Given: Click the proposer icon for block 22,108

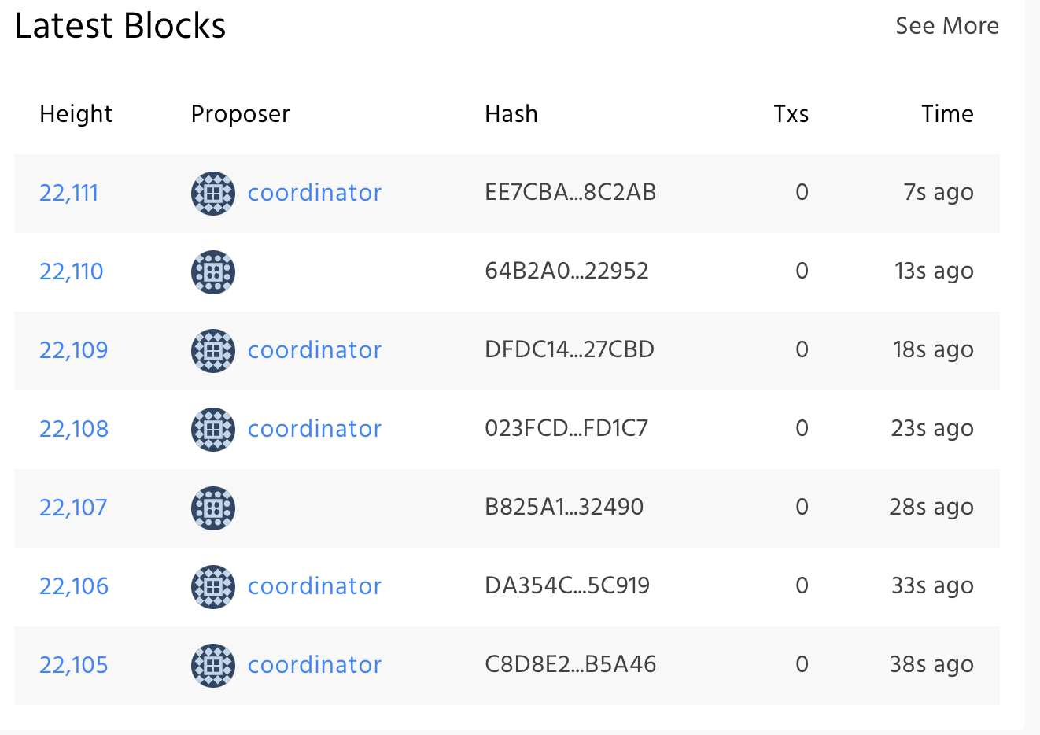Looking at the screenshot, I should click(x=212, y=429).
